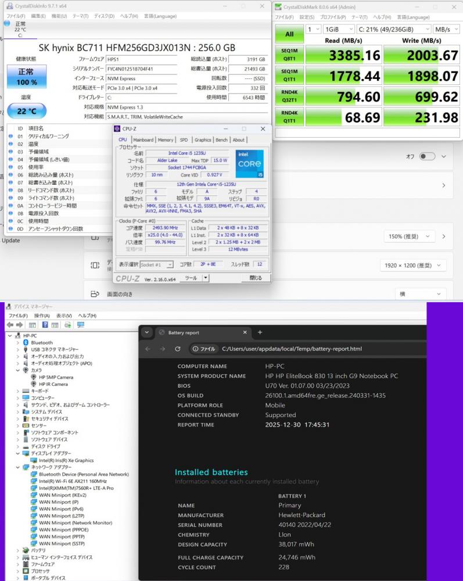Open a new browser tab with plus button
The height and width of the screenshot is (581, 463).
(260, 332)
